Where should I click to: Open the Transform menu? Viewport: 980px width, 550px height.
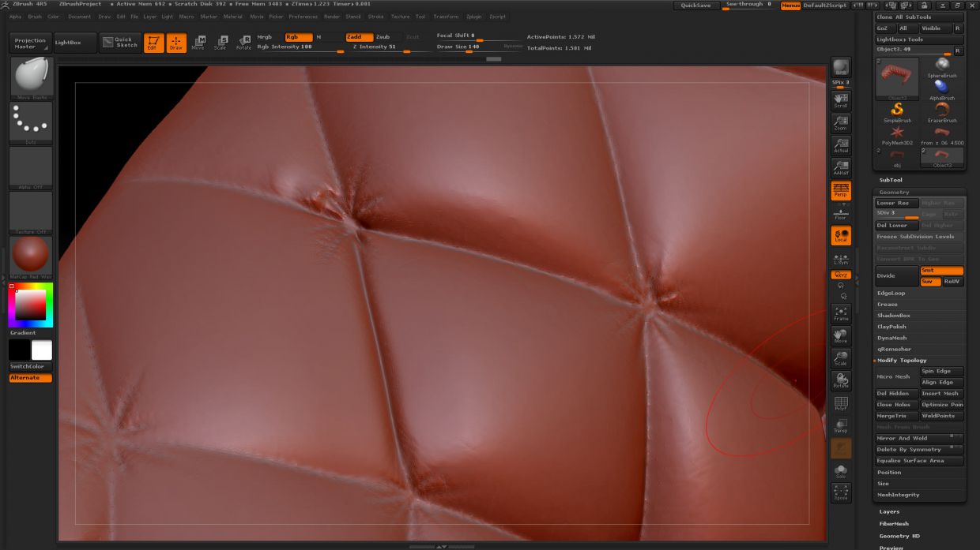pyautogui.click(x=446, y=17)
